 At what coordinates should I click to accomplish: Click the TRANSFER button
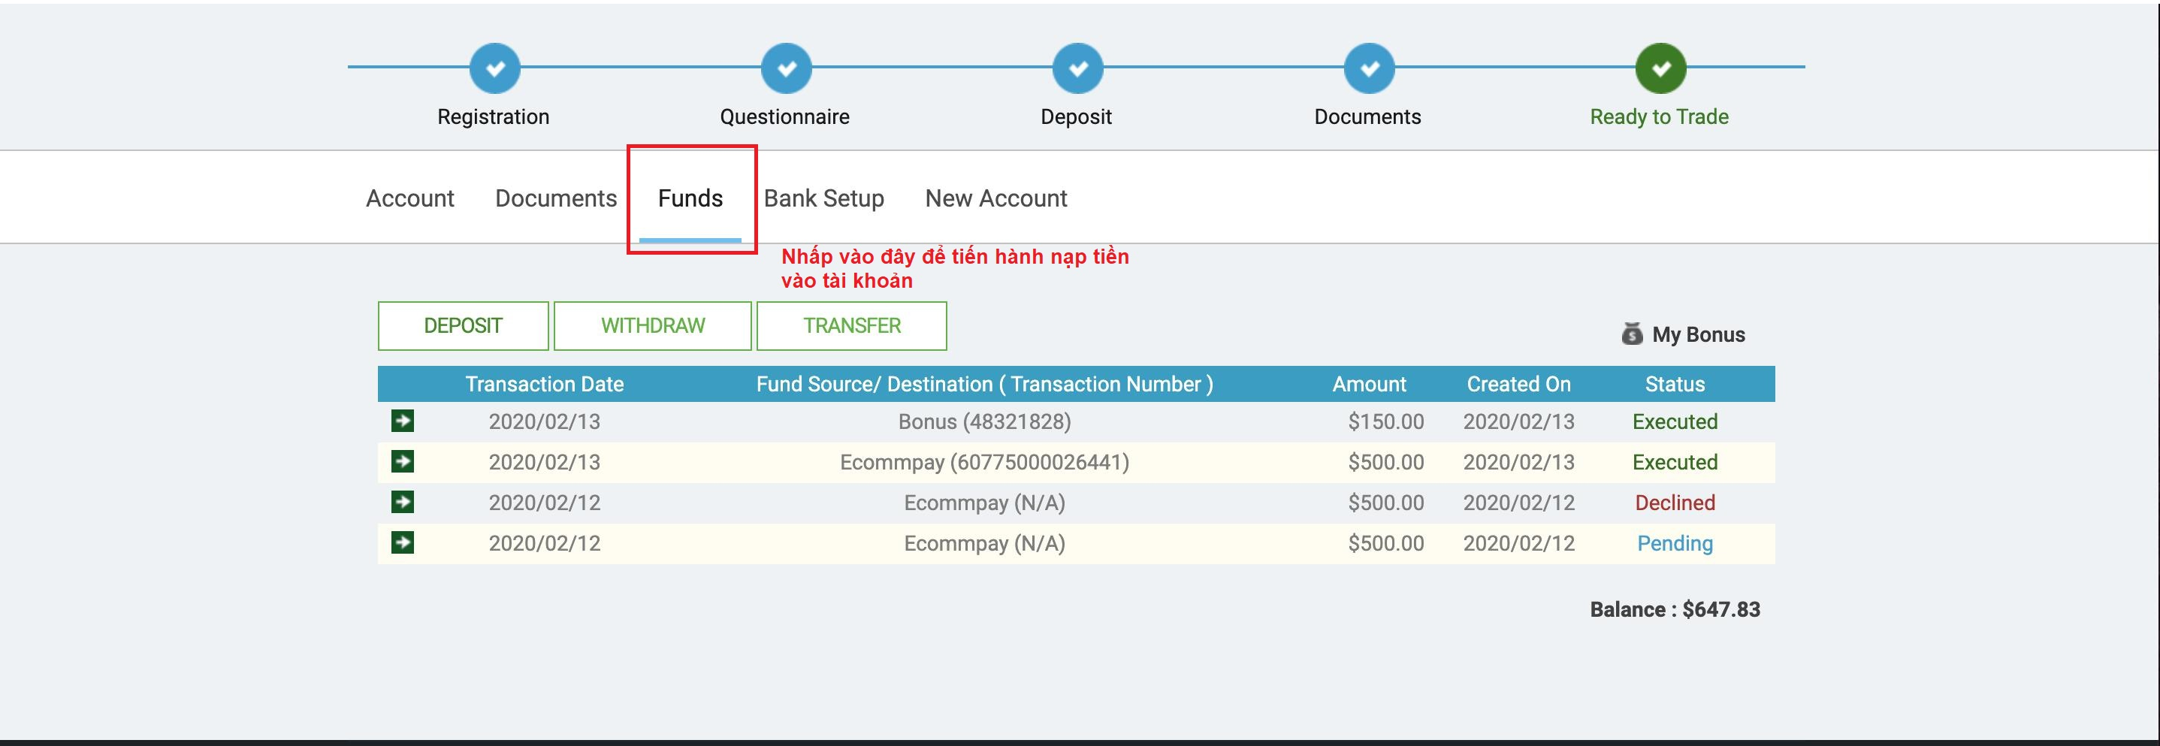point(852,326)
